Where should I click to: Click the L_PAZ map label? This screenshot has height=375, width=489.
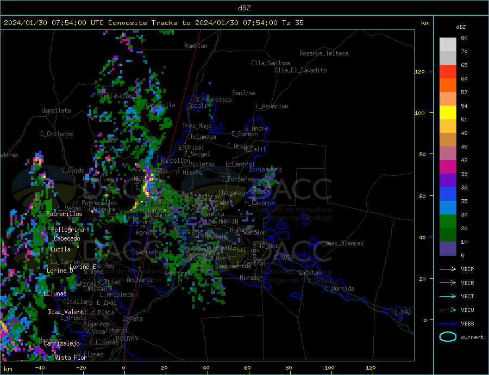click(x=403, y=312)
